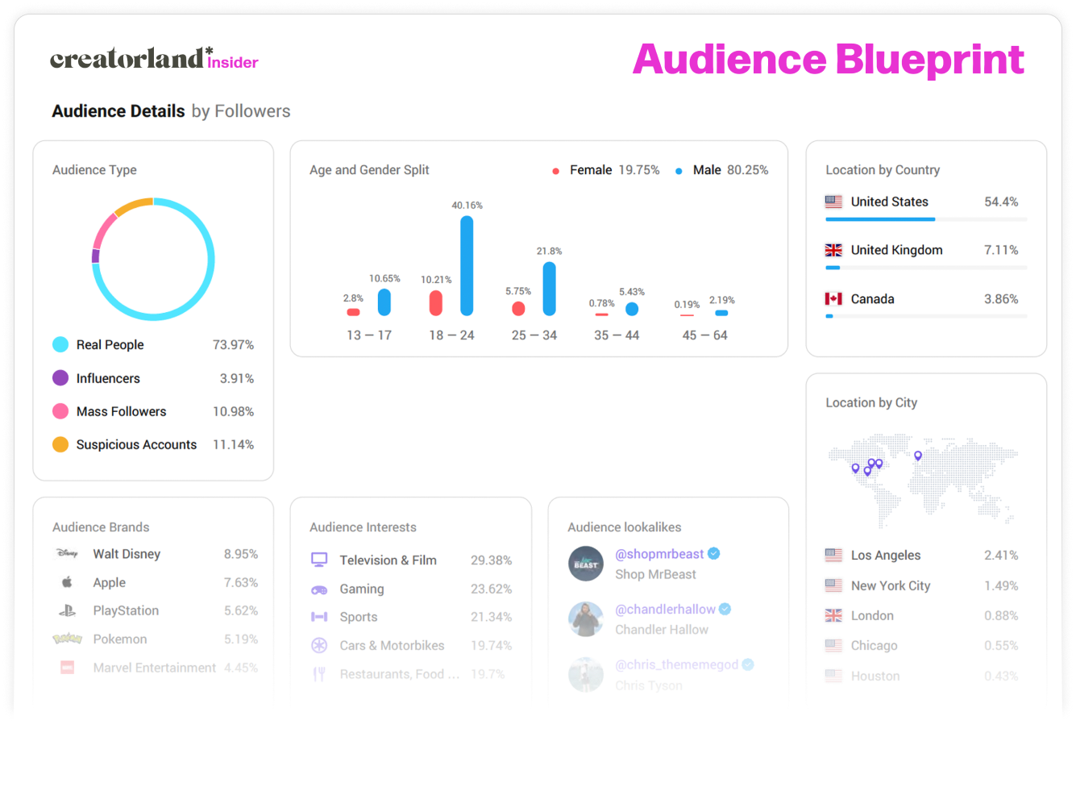The height and width of the screenshot is (812, 1076).
Task: Click the flag next to Chicago
Action: pos(833,645)
